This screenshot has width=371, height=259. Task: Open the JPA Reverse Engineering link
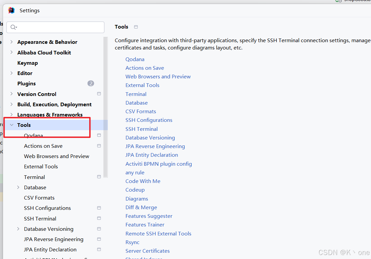155,146
